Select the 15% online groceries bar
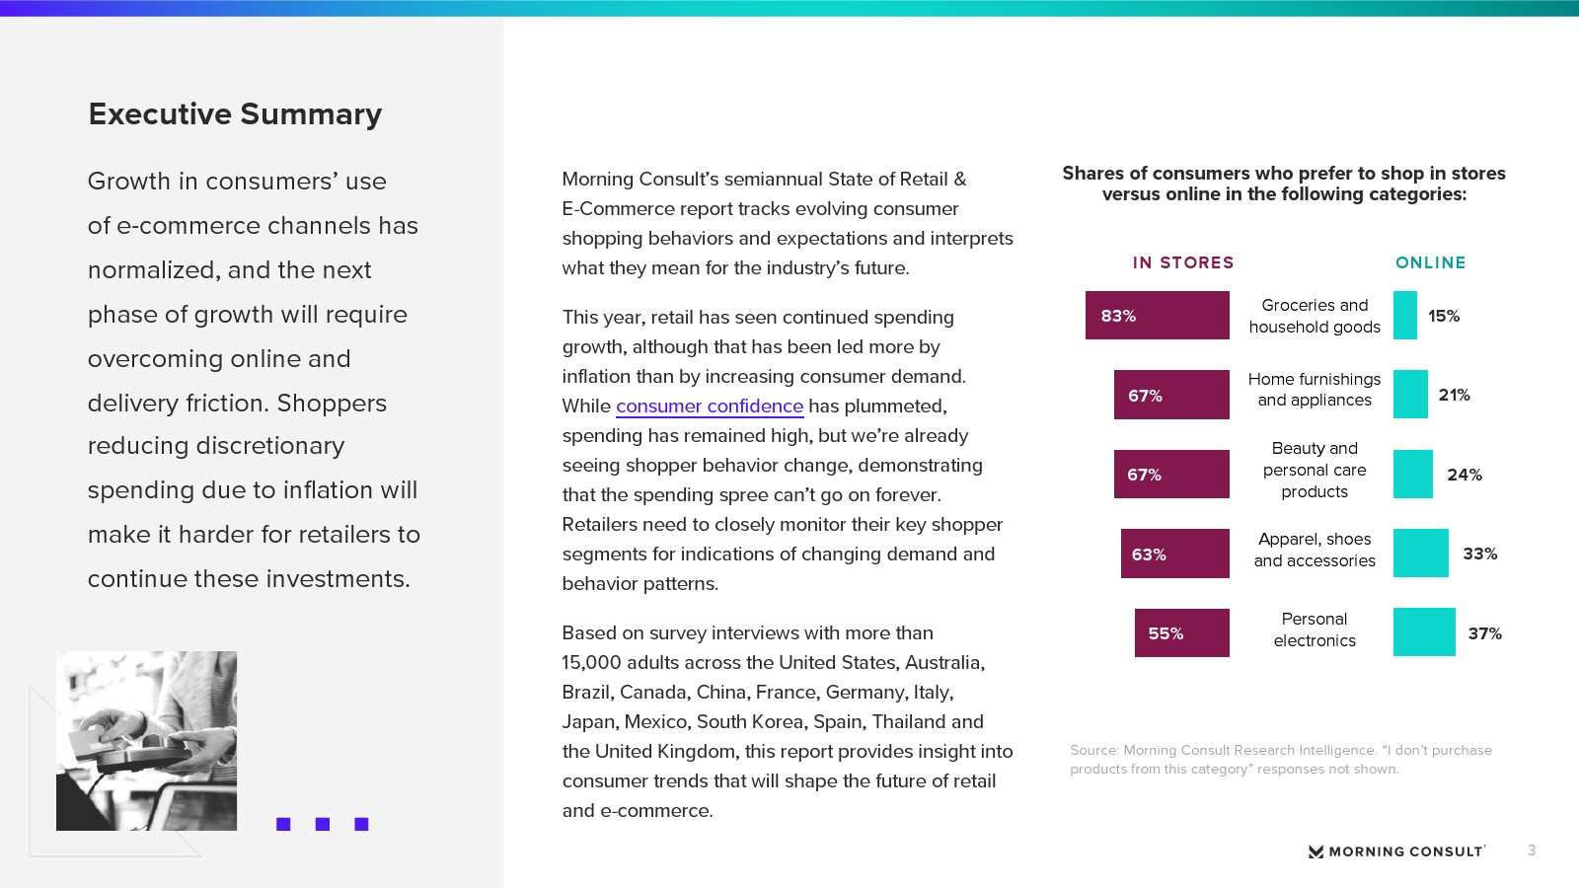Viewport: 1579px width, 888px height. (1405, 316)
